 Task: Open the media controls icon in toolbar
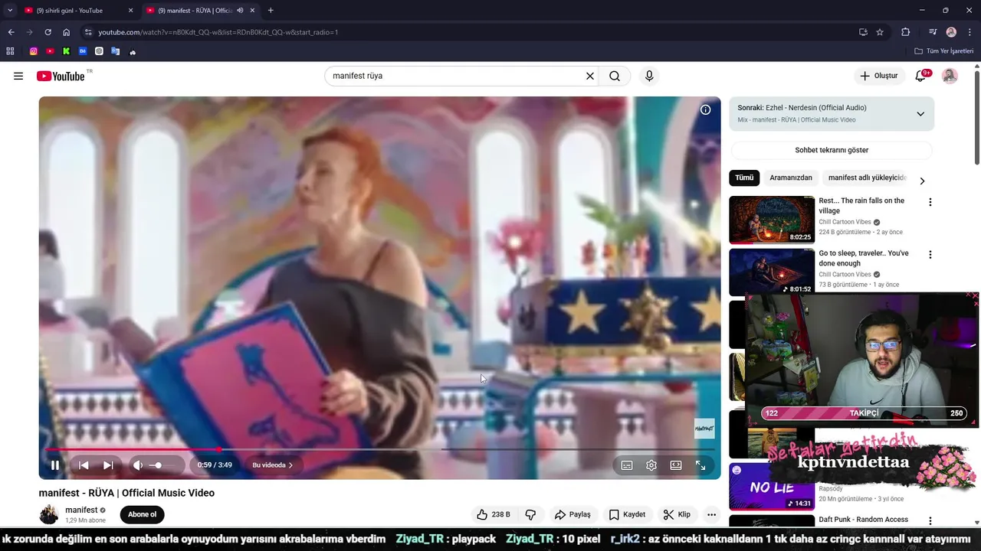[933, 32]
